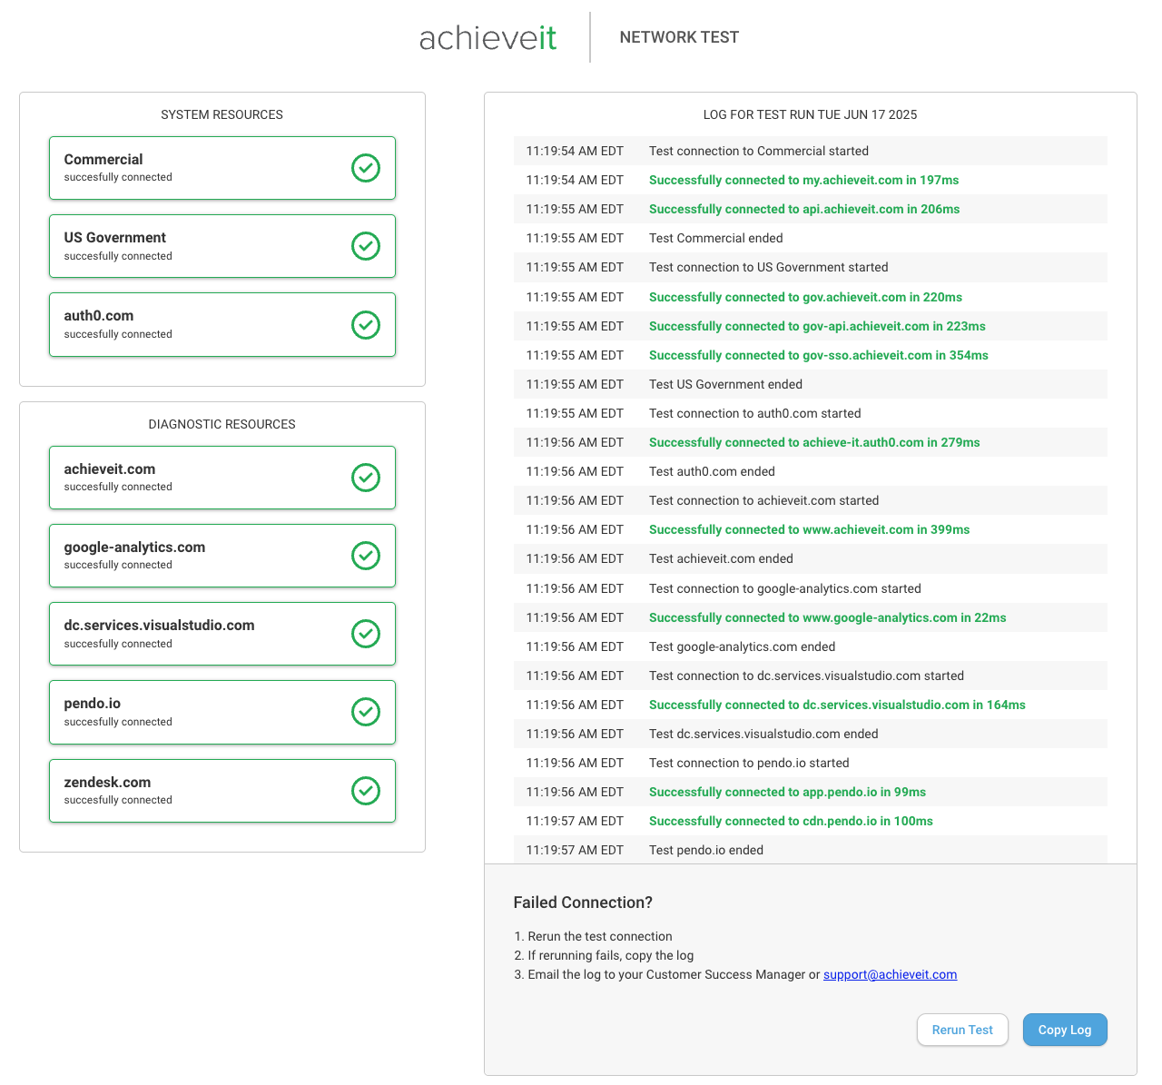Click 'Test connection to auth0.com started' entry
The image size is (1162, 1085).
[811, 413]
